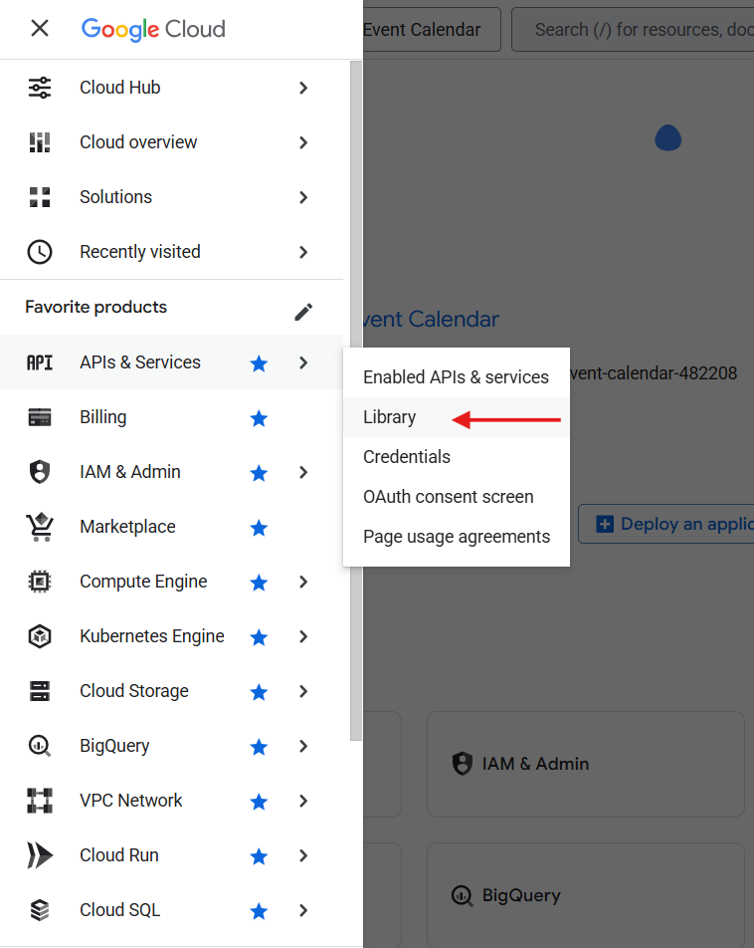Click the VPC Network icon

tap(40, 800)
